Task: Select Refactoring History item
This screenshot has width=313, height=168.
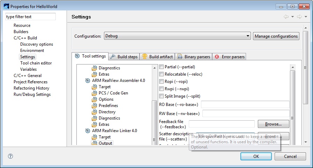Action: point(31,88)
